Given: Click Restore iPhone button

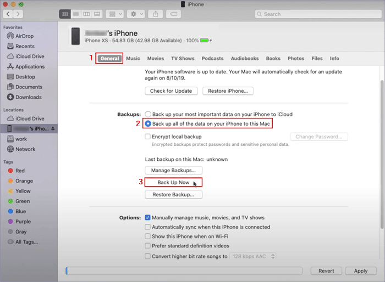Looking at the screenshot, I should [228, 91].
